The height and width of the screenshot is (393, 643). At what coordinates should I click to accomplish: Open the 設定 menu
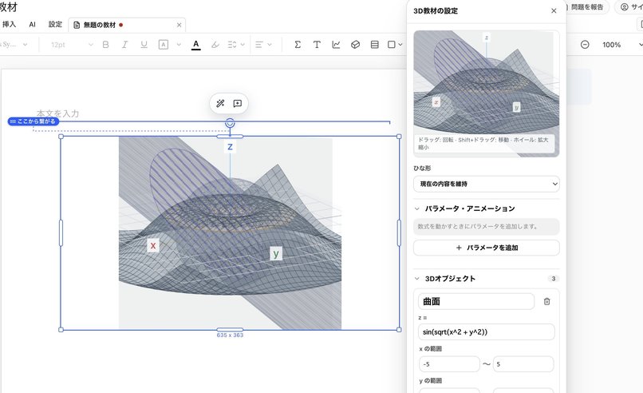[55, 24]
